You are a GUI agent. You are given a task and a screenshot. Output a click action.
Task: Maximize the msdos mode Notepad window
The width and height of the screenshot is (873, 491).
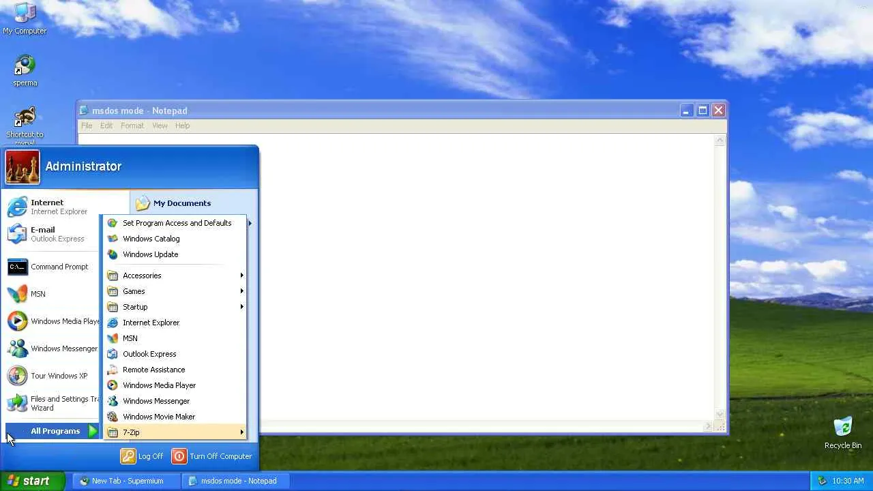[x=702, y=110]
